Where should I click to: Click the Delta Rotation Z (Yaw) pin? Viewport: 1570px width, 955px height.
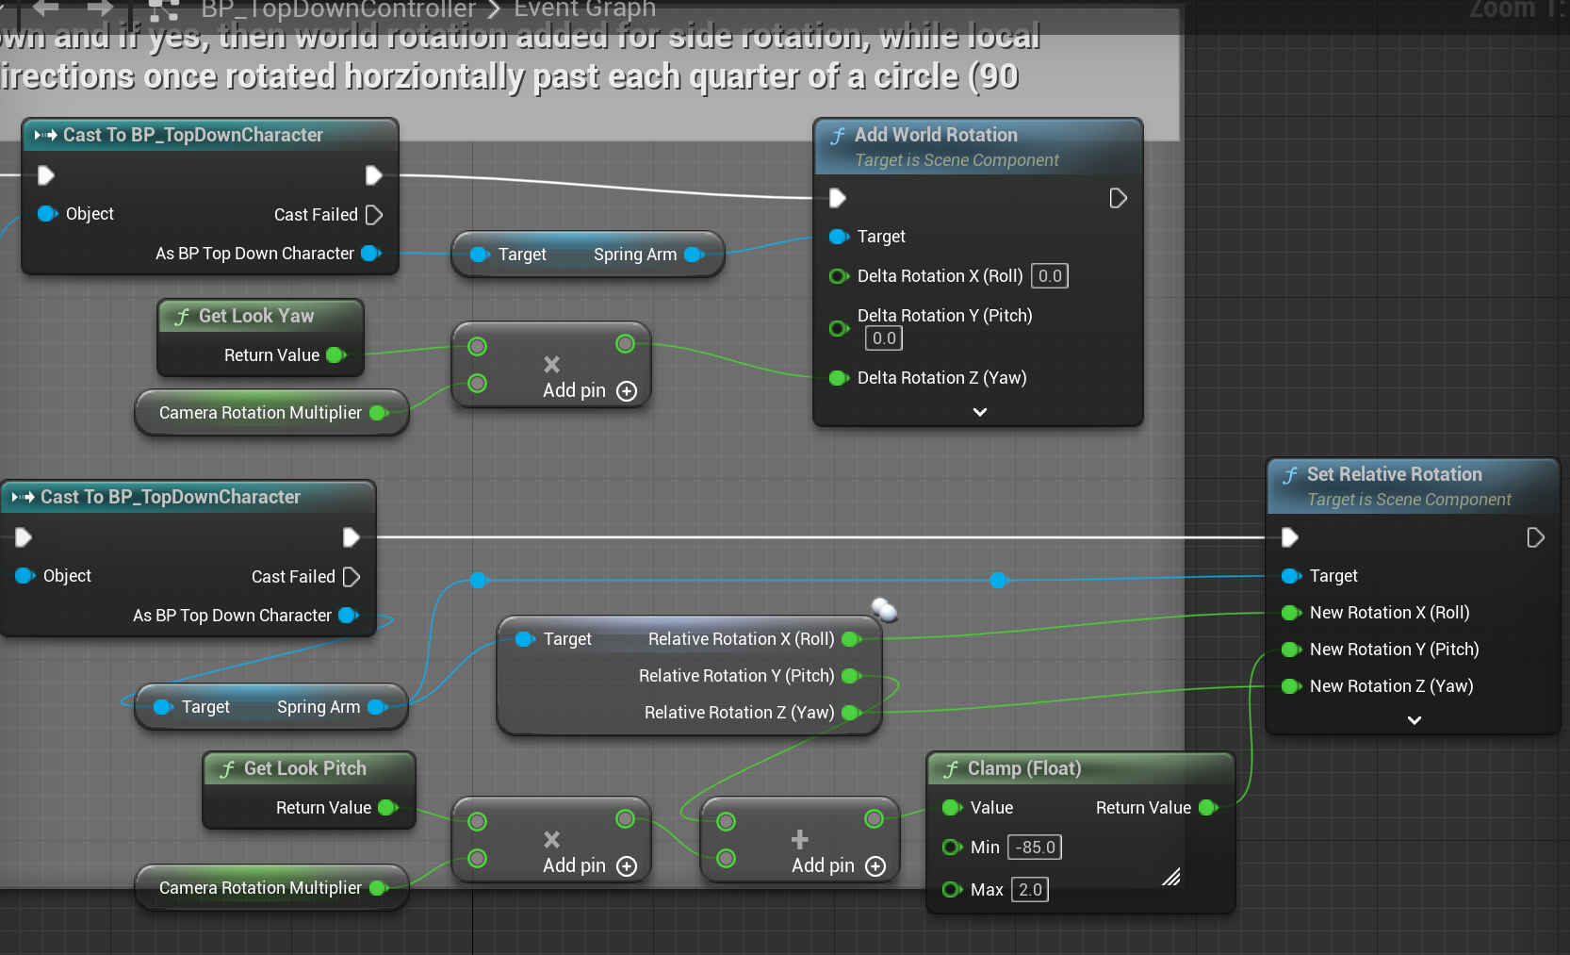click(x=839, y=378)
